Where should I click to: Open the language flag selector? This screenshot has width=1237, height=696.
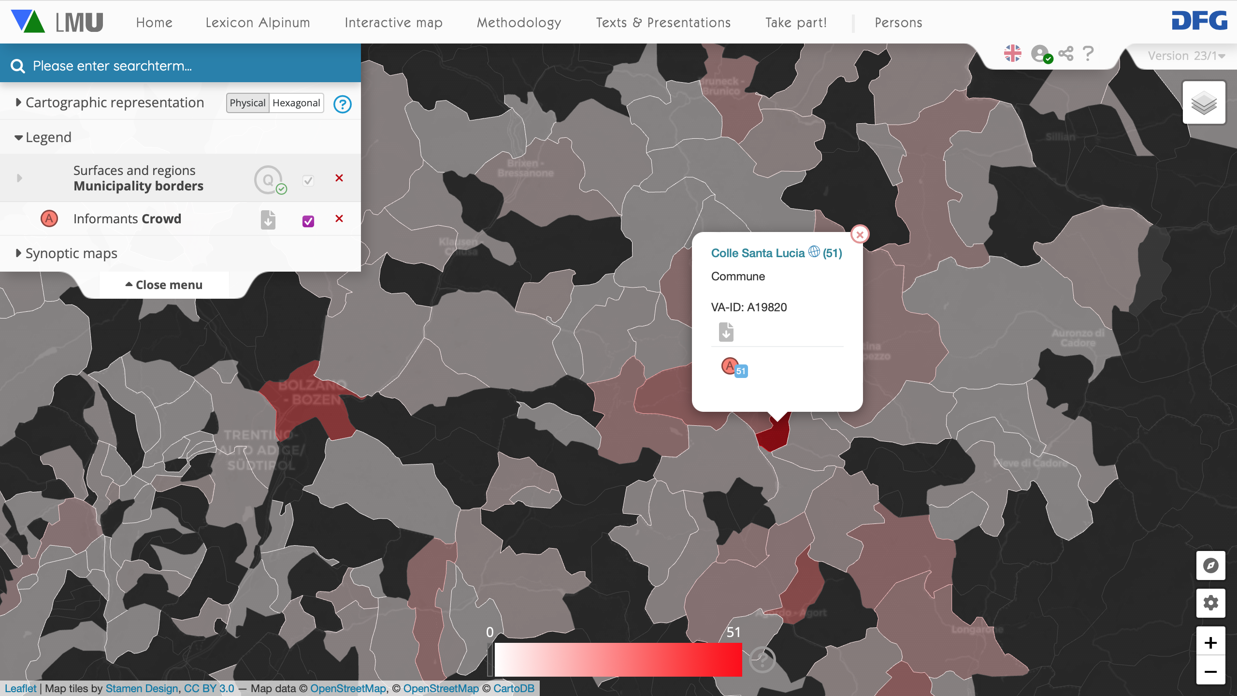coord(1012,53)
